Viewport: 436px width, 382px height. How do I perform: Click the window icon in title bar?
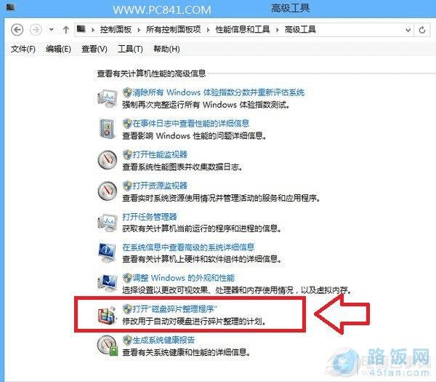(x=11, y=7)
